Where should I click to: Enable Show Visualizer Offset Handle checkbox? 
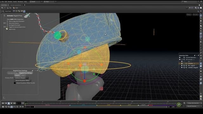(x=15, y=83)
